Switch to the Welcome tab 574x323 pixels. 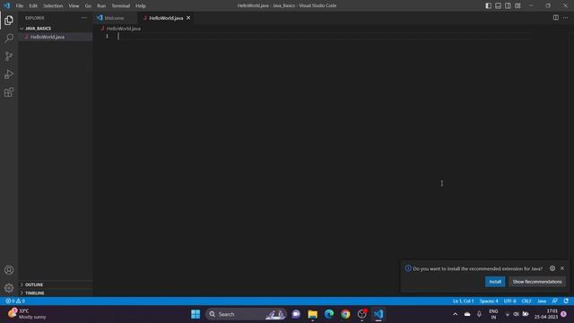[114, 18]
